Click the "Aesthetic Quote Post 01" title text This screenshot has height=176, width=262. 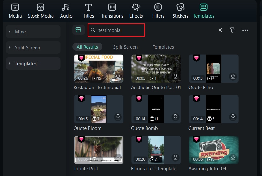[156, 88]
